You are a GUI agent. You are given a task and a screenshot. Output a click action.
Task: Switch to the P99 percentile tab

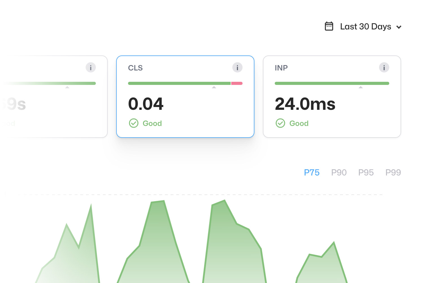[393, 172]
